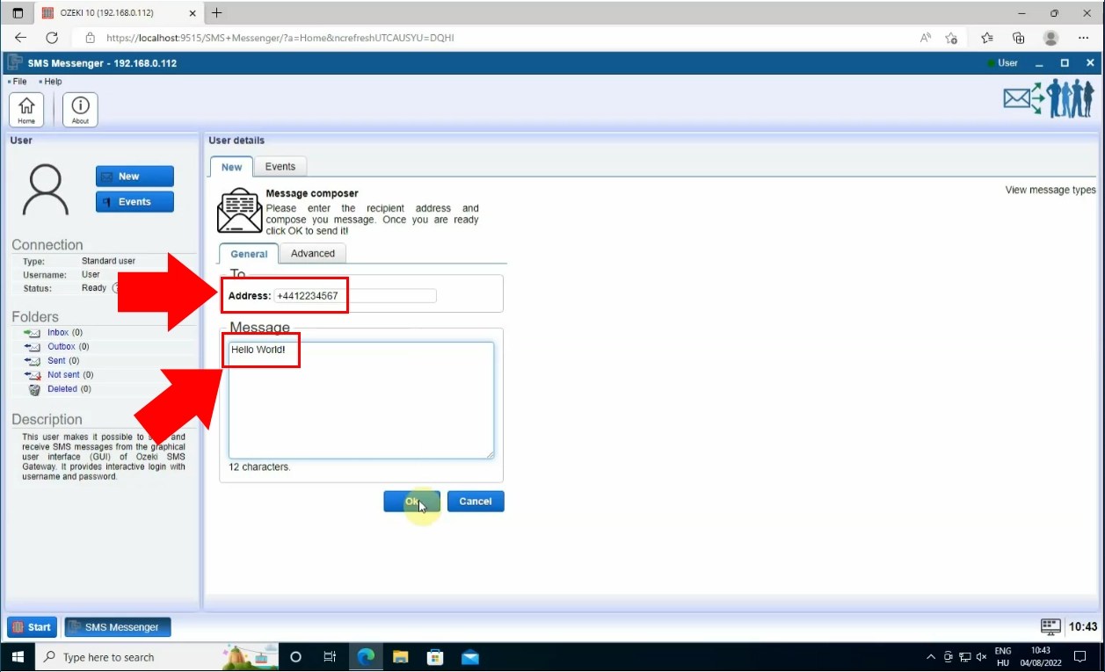The height and width of the screenshot is (672, 1105).
Task: Click the Sent envelope icon
Action: [33, 361]
